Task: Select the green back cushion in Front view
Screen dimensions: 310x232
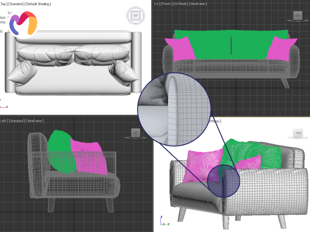Action: pyautogui.click(x=231, y=44)
